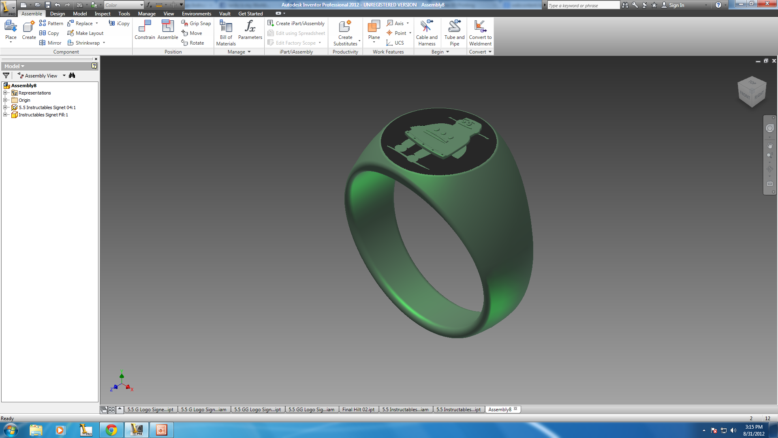Choose the Pattern component tool
Image resolution: width=778 pixels, height=438 pixels.
tap(51, 24)
